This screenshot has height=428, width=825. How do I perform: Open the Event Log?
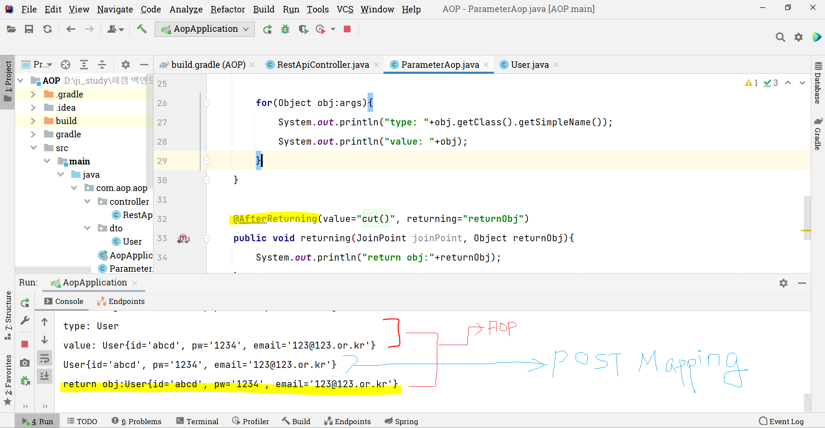coord(781,421)
